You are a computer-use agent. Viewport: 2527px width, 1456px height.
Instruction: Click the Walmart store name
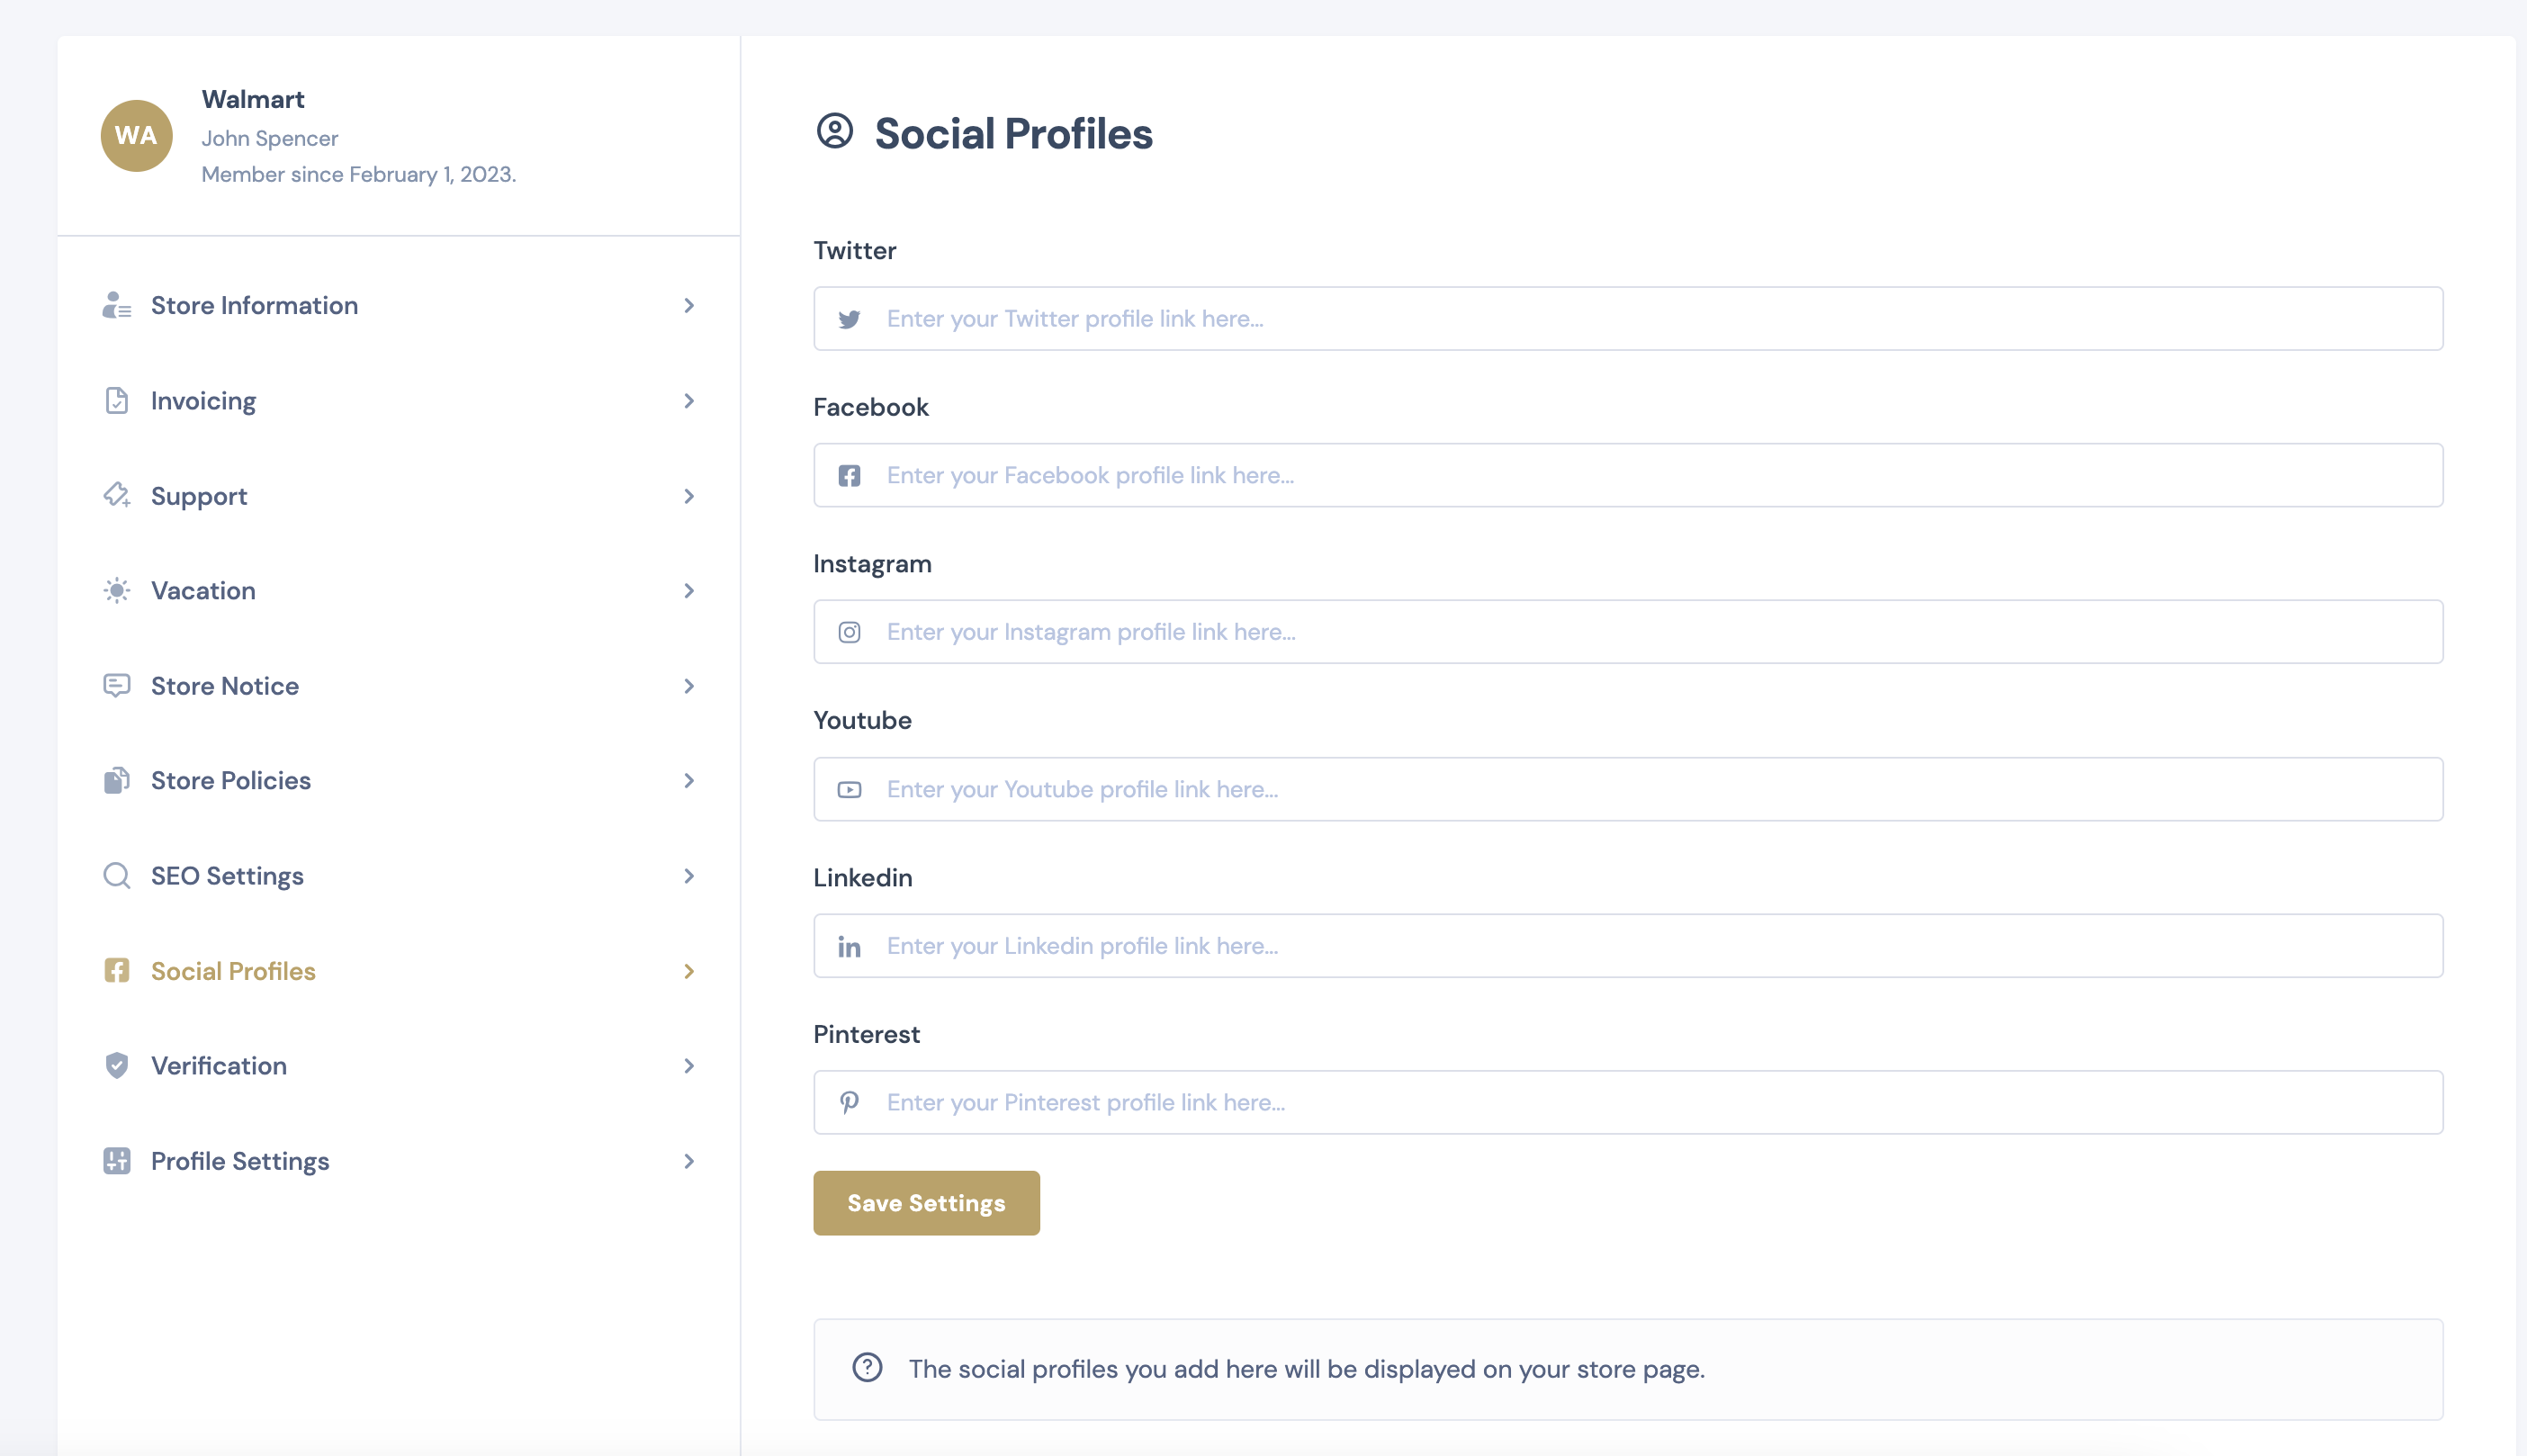tap(253, 99)
